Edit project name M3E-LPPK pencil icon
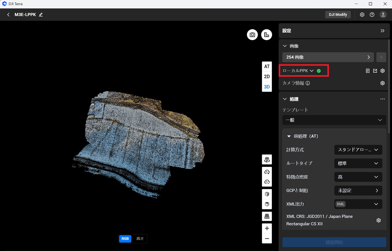392x251 pixels. [x=41, y=15]
